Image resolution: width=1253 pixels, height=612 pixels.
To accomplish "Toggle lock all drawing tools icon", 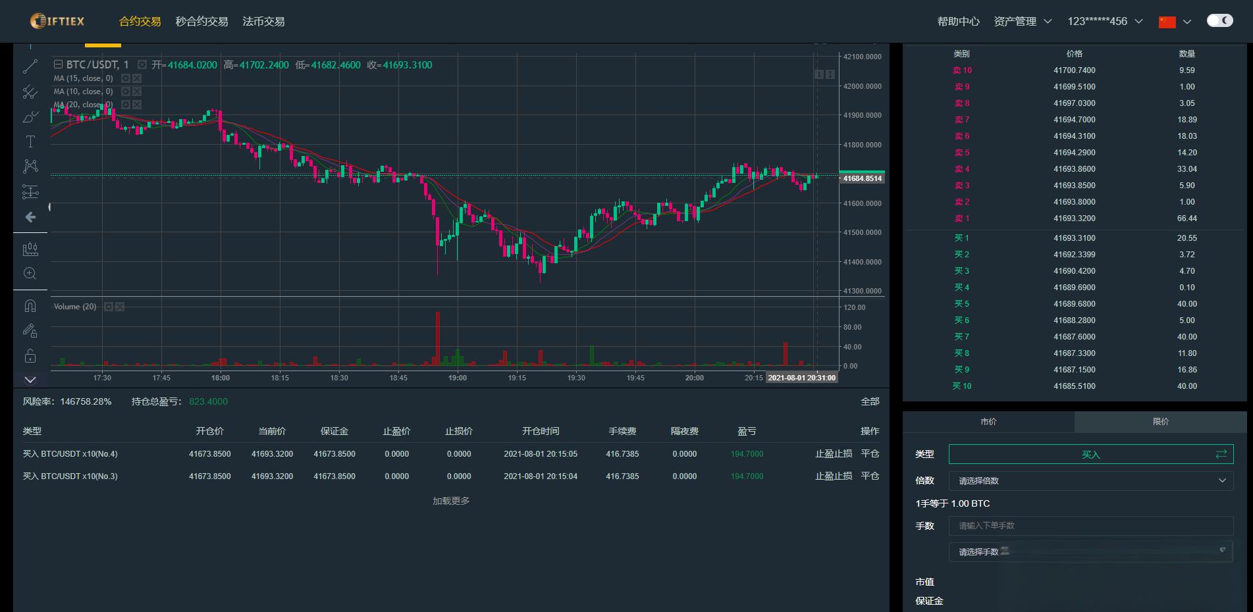I will [30, 356].
